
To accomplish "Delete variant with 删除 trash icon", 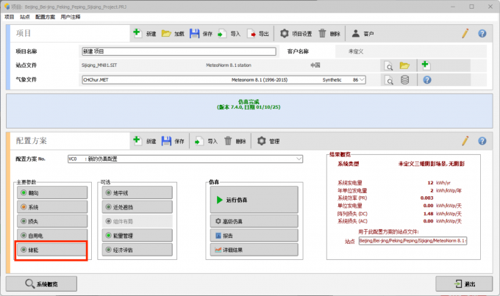I will (x=228, y=140).
